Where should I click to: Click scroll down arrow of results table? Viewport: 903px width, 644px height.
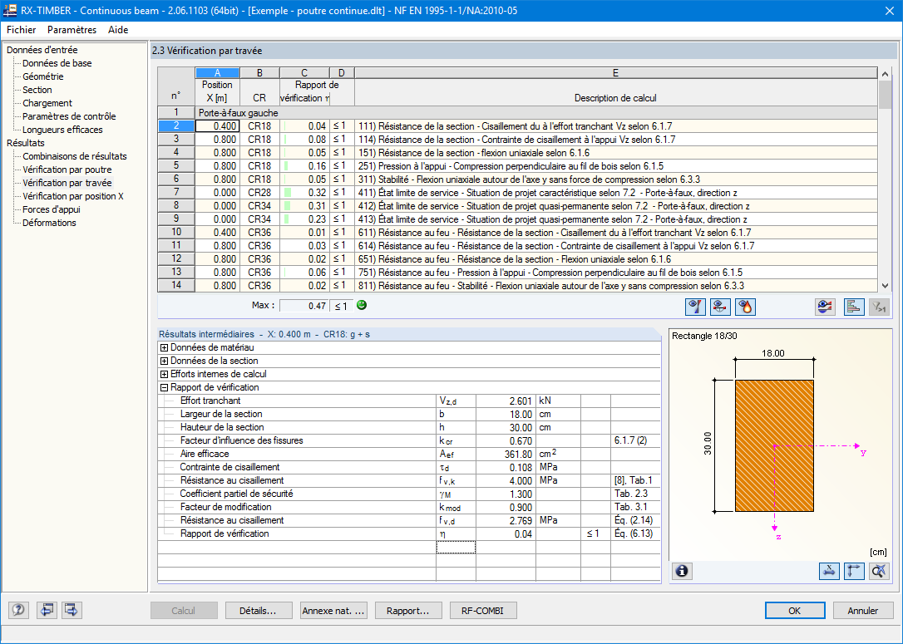(x=886, y=286)
